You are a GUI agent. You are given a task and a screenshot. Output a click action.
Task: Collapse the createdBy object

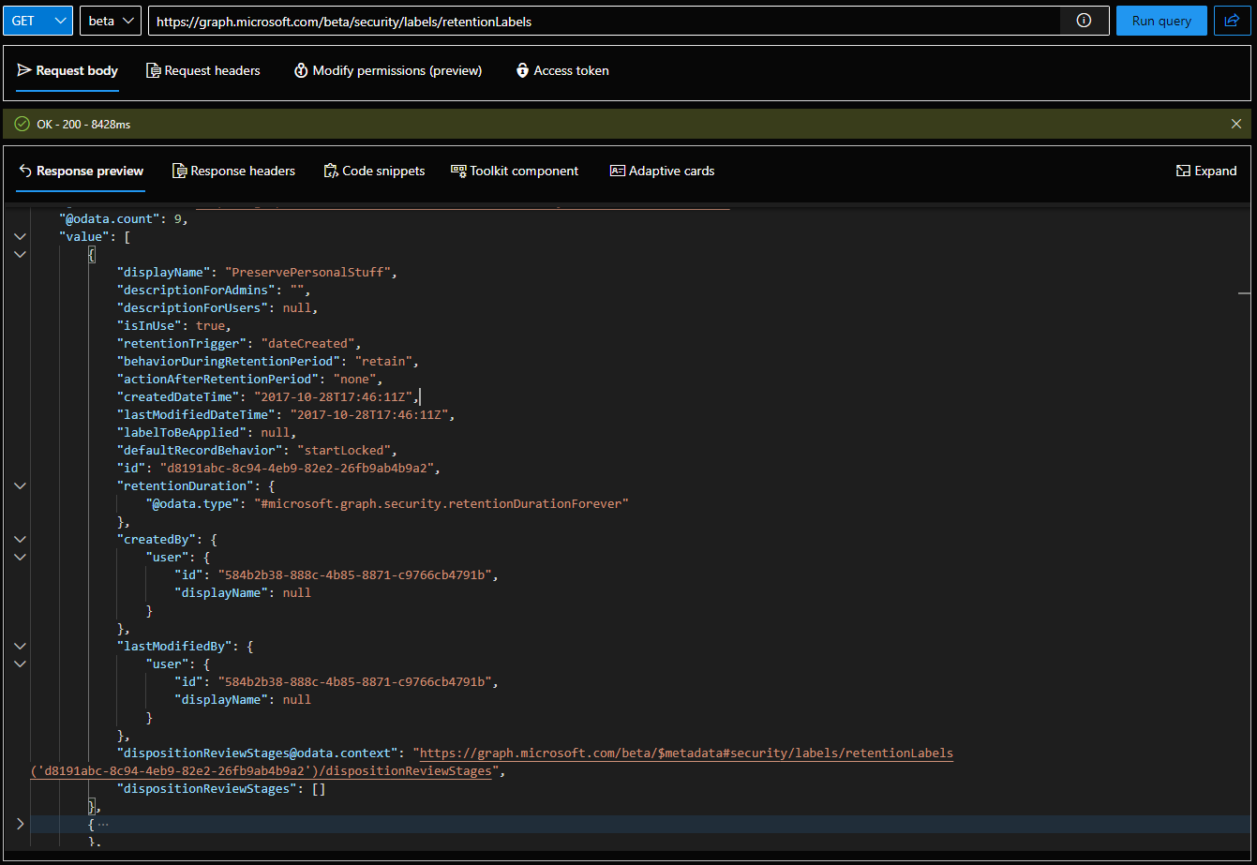click(x=20, y=539)
